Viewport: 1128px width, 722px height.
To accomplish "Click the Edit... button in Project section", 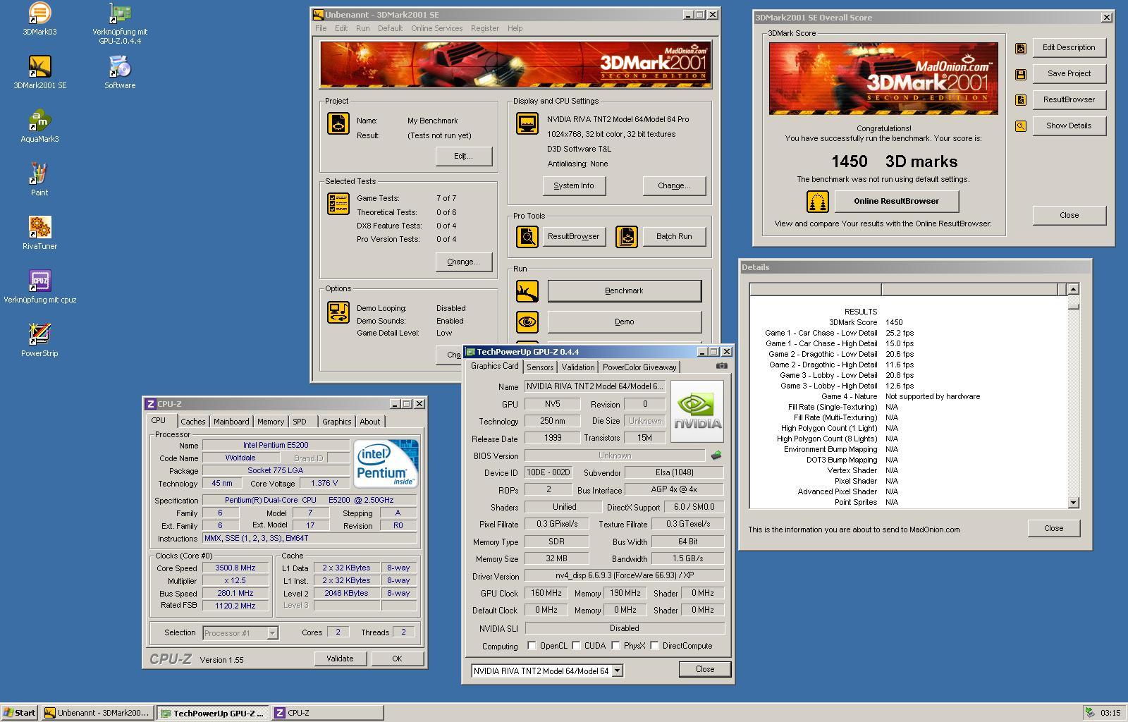I will pyautogui.click(x=463, y=157).
